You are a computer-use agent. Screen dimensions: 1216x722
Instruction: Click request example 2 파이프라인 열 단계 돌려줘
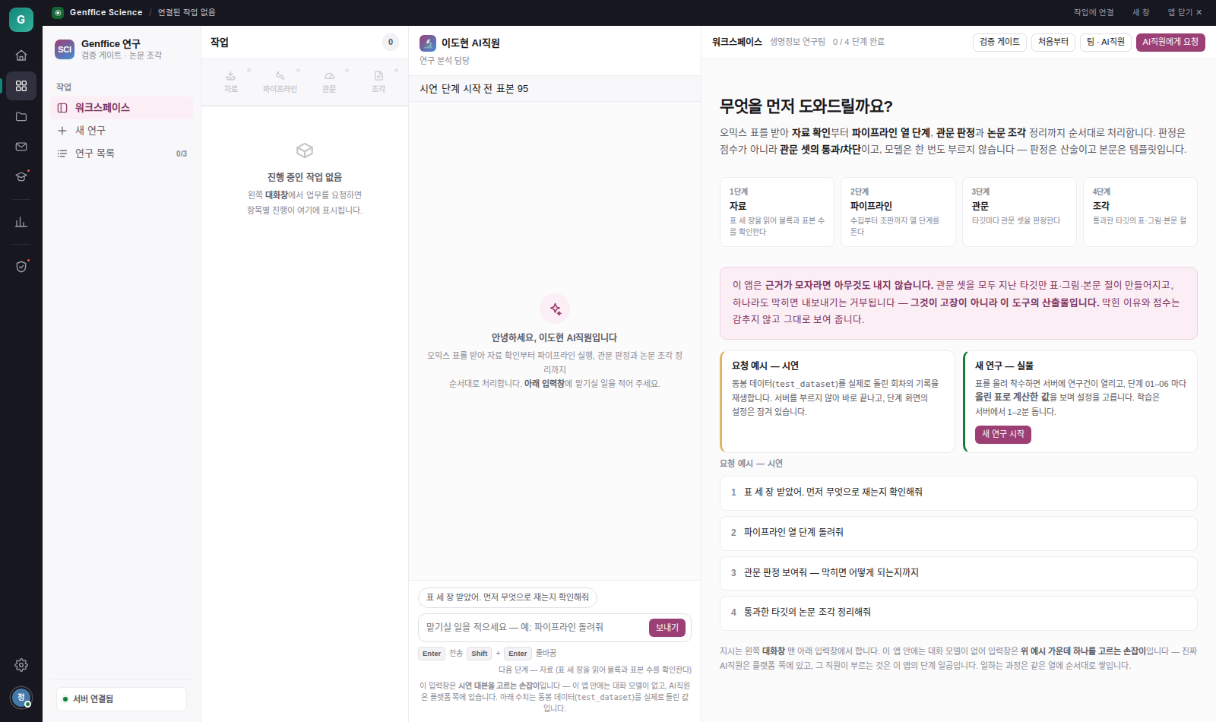(x=958, y=534)
